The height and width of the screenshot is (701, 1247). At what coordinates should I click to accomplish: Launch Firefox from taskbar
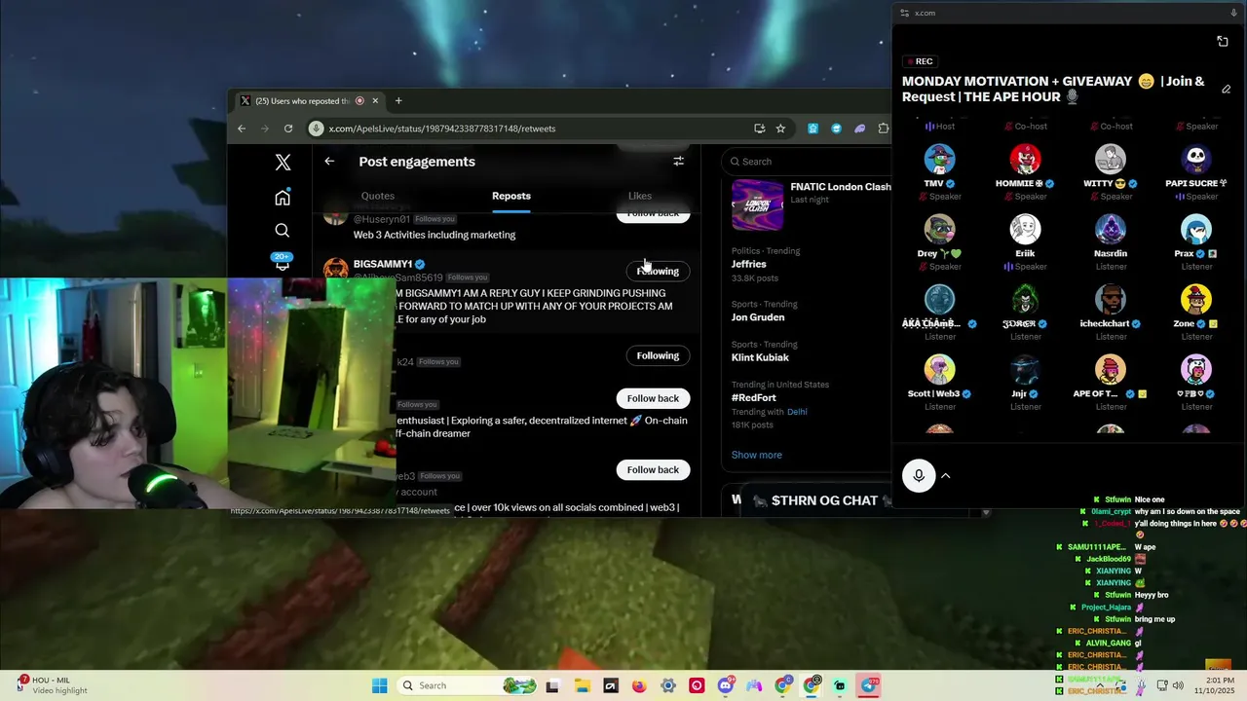coord(639,685)
